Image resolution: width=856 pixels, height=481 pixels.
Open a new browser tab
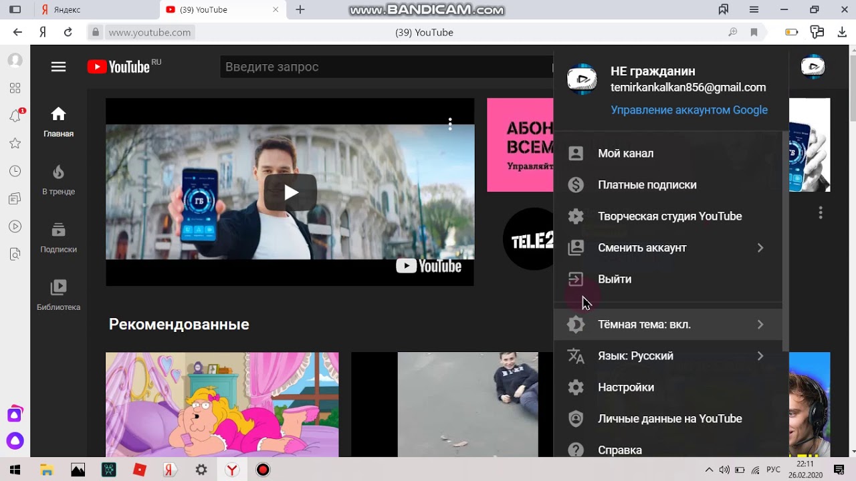click(x=300, y=9)
